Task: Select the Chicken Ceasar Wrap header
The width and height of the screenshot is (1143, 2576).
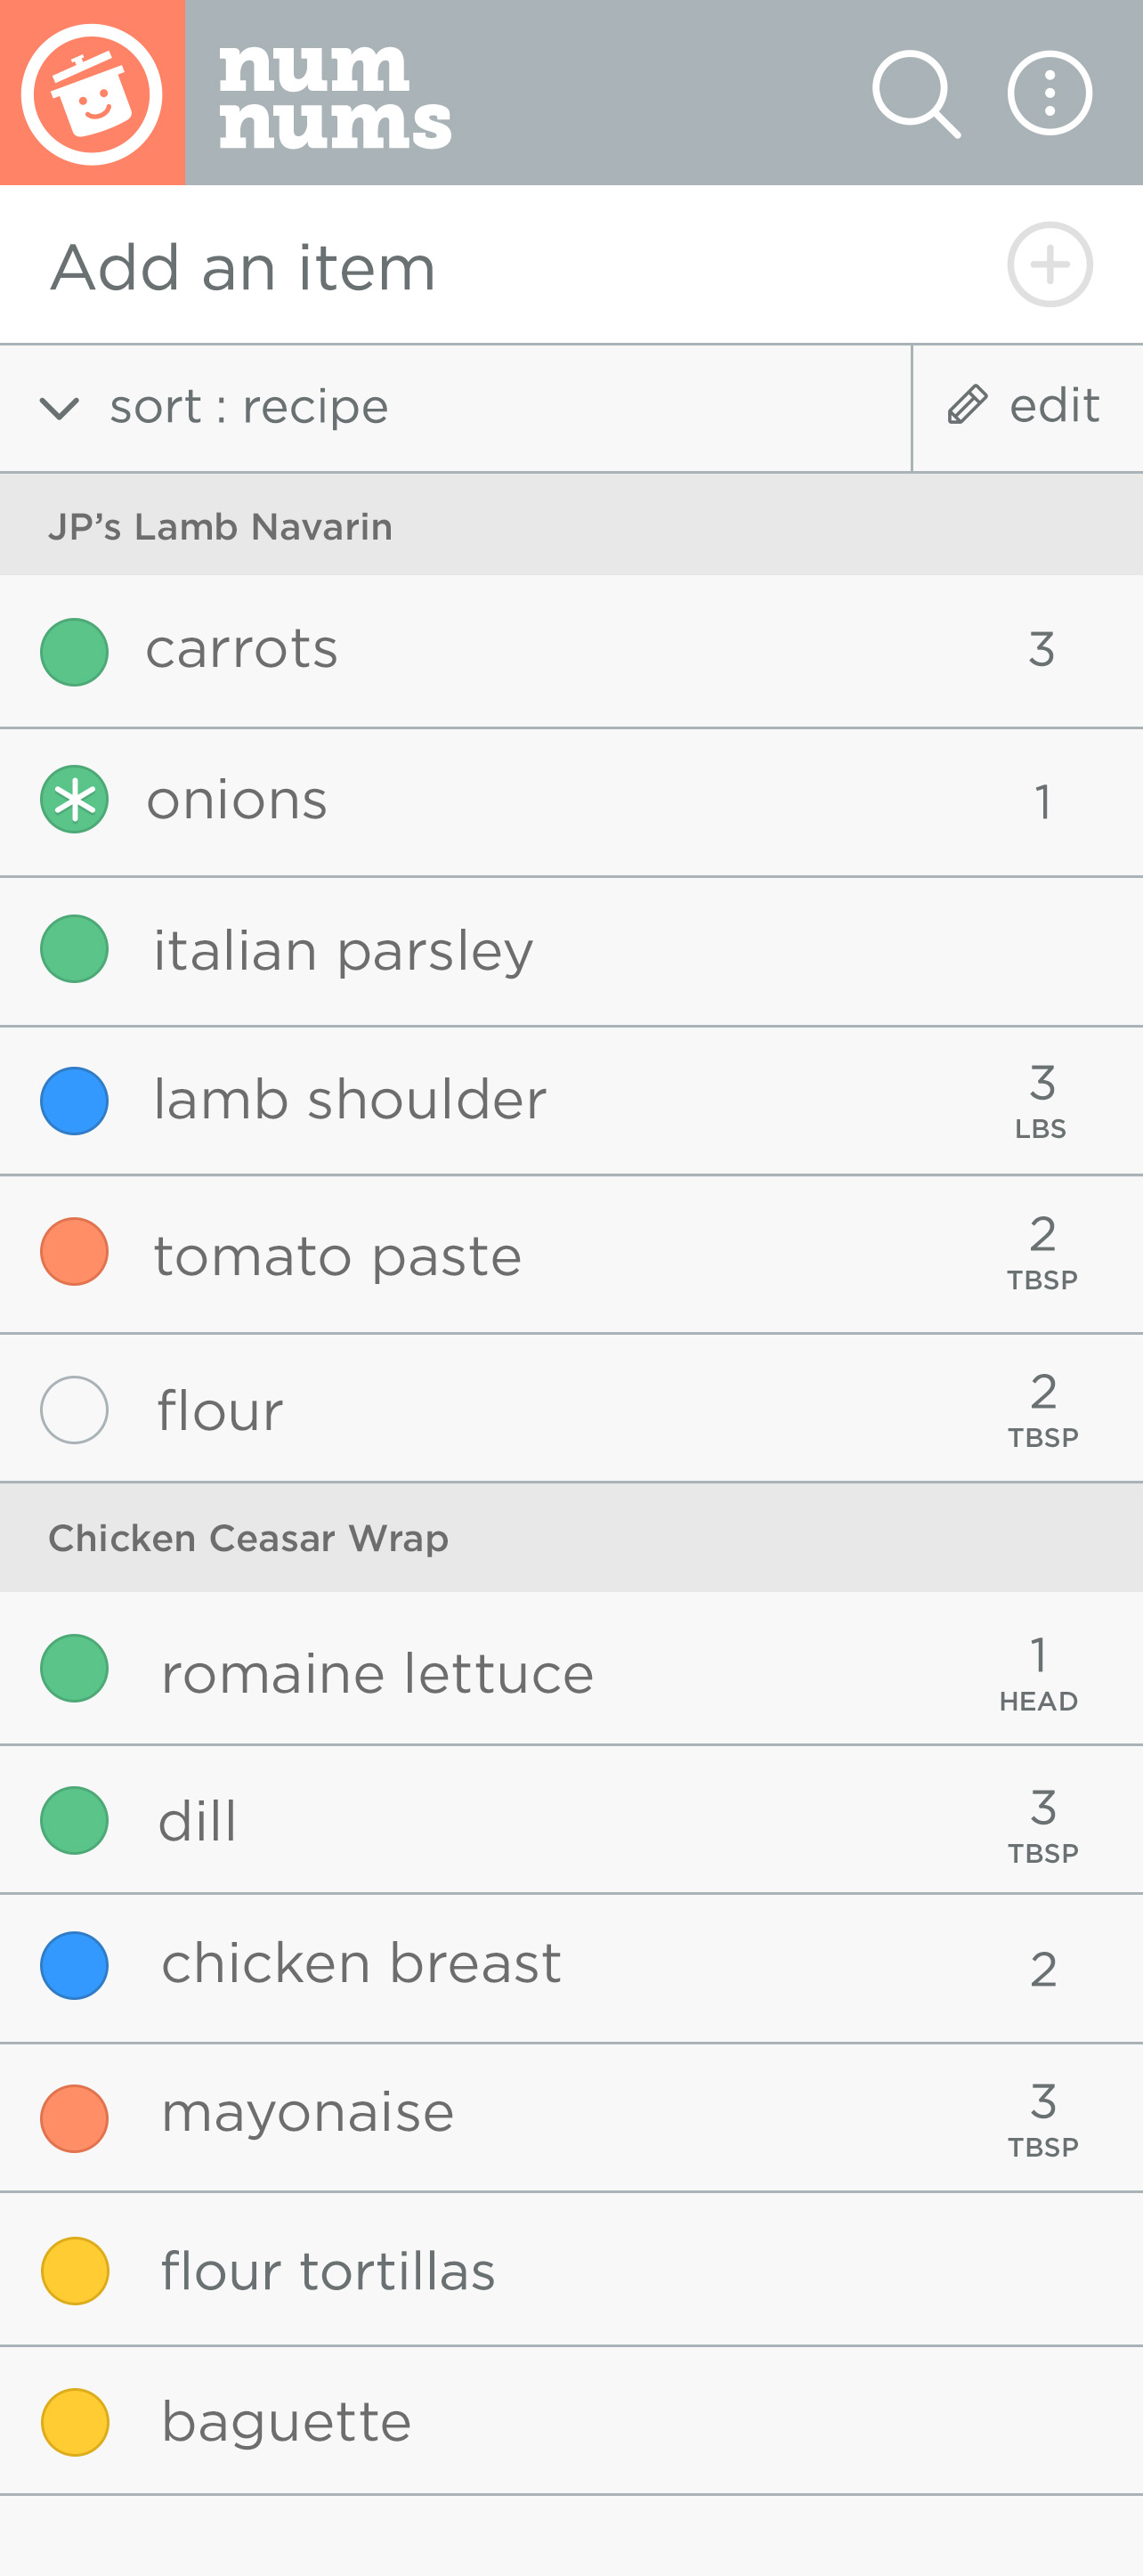Action: coord(248,1538)
